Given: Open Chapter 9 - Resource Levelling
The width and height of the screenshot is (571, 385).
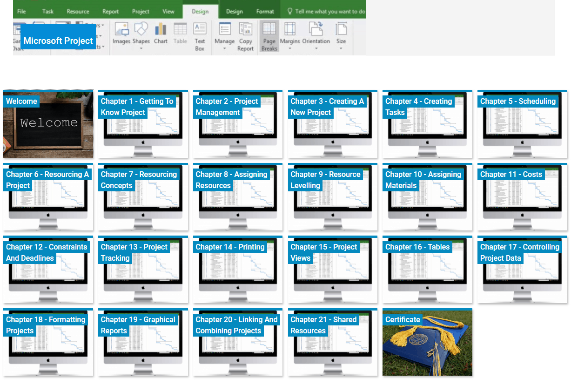Looking at the screenshot, I should 333,197.
